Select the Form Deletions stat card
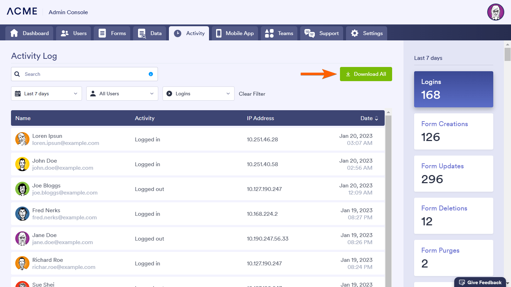 coord(454,216)
